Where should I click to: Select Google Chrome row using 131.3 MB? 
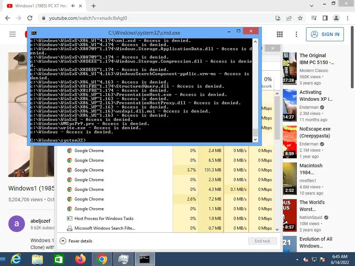point(165,170)
